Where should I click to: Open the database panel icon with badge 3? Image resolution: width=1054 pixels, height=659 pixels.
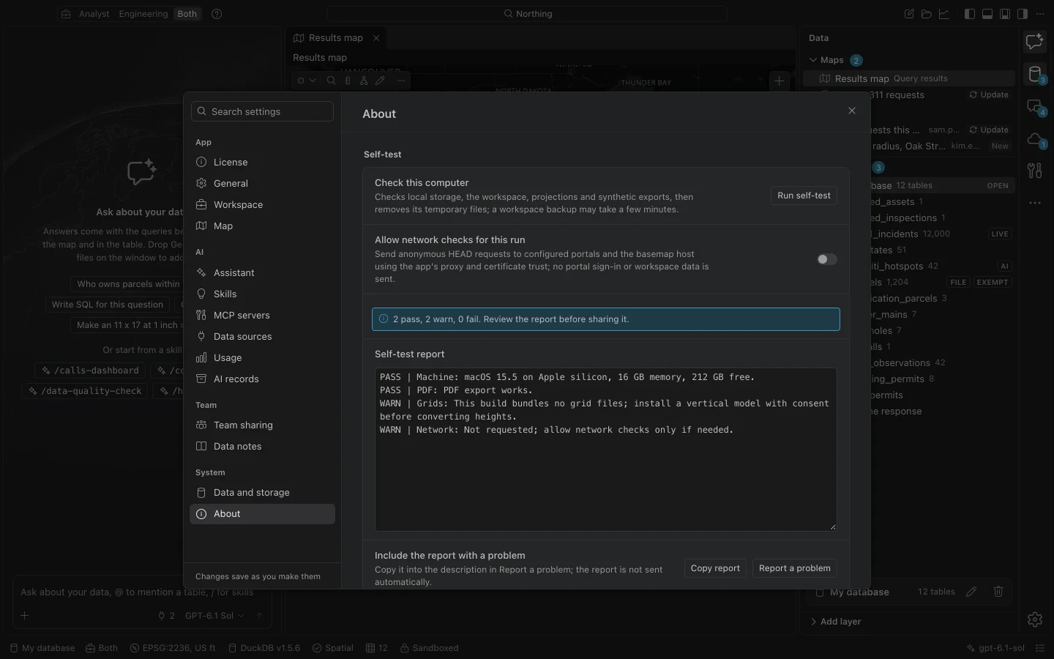point(1035,74)
